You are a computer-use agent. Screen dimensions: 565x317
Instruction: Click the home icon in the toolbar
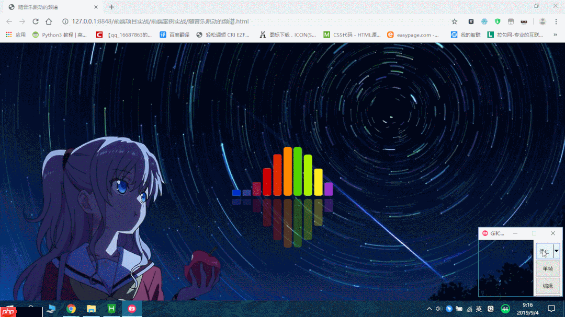tap(49, 21)
